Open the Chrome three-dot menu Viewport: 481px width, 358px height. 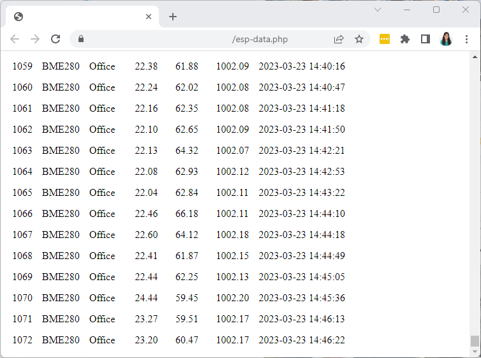coord(466,39)
